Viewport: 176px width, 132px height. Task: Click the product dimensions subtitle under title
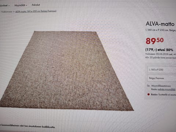(161, 30)
